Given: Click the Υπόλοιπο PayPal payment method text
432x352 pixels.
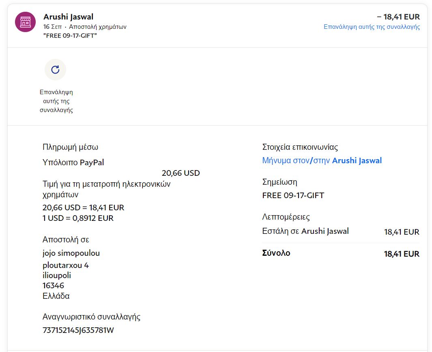Looking at the screenshot, I should pyautogui.click(x=73, y=162).
